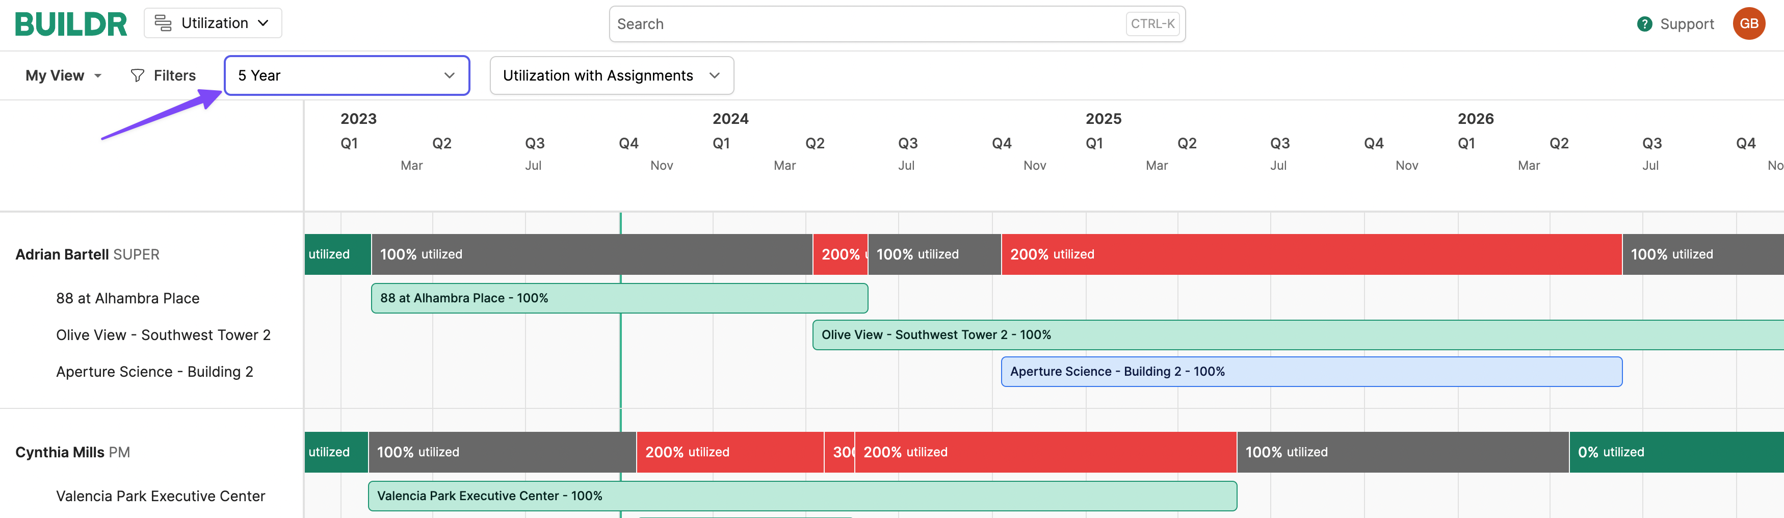The width and height of the screenshot is (1784, 518).
Task: Open the My View dropdown
Action: coord(63,75)
